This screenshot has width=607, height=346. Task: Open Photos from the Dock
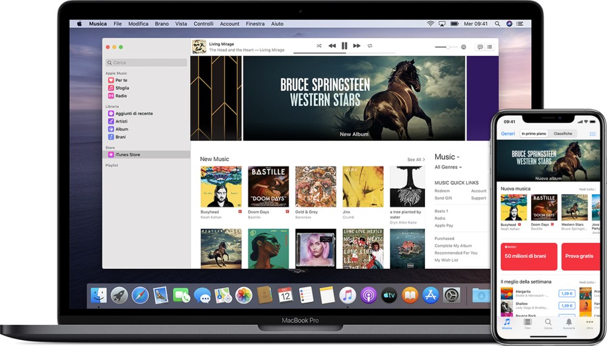[x=244, y=295]
